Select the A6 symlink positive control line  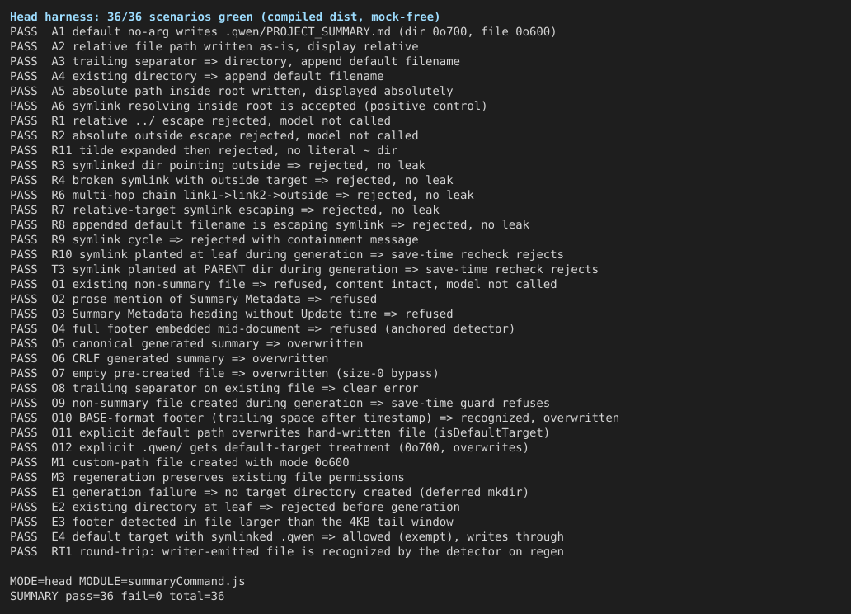tap(248, 106)
